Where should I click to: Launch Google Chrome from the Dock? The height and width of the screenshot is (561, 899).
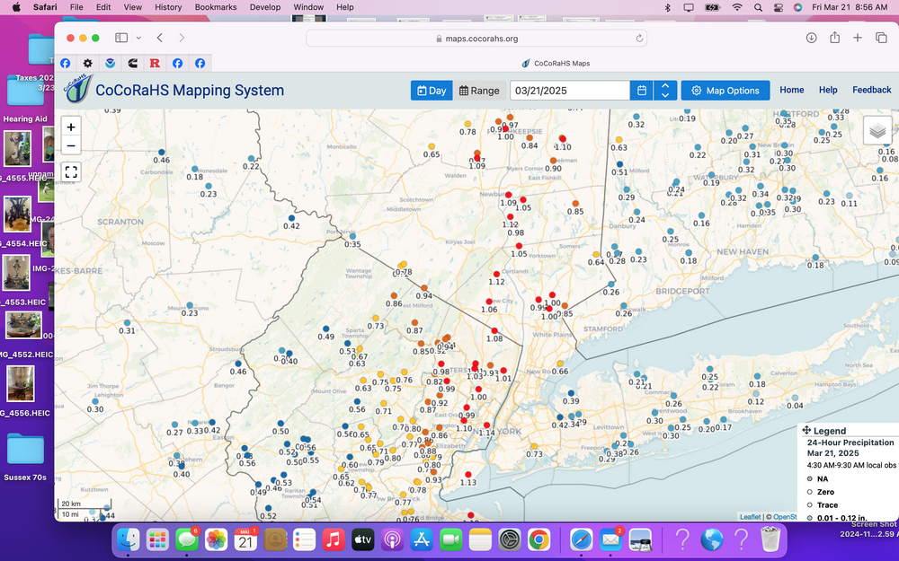tap(539, 539)
